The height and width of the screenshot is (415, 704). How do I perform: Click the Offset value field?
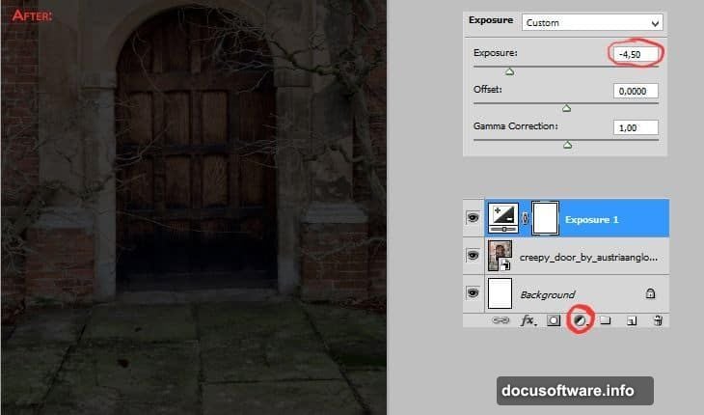pos(636,91)
